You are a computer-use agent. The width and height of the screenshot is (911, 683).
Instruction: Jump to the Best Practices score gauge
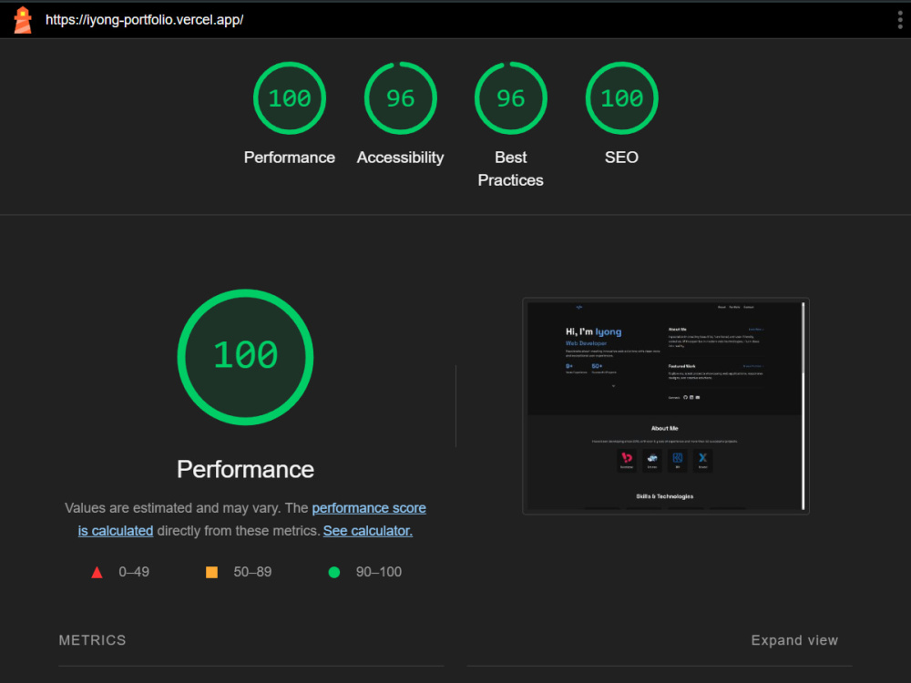(511, 98)
